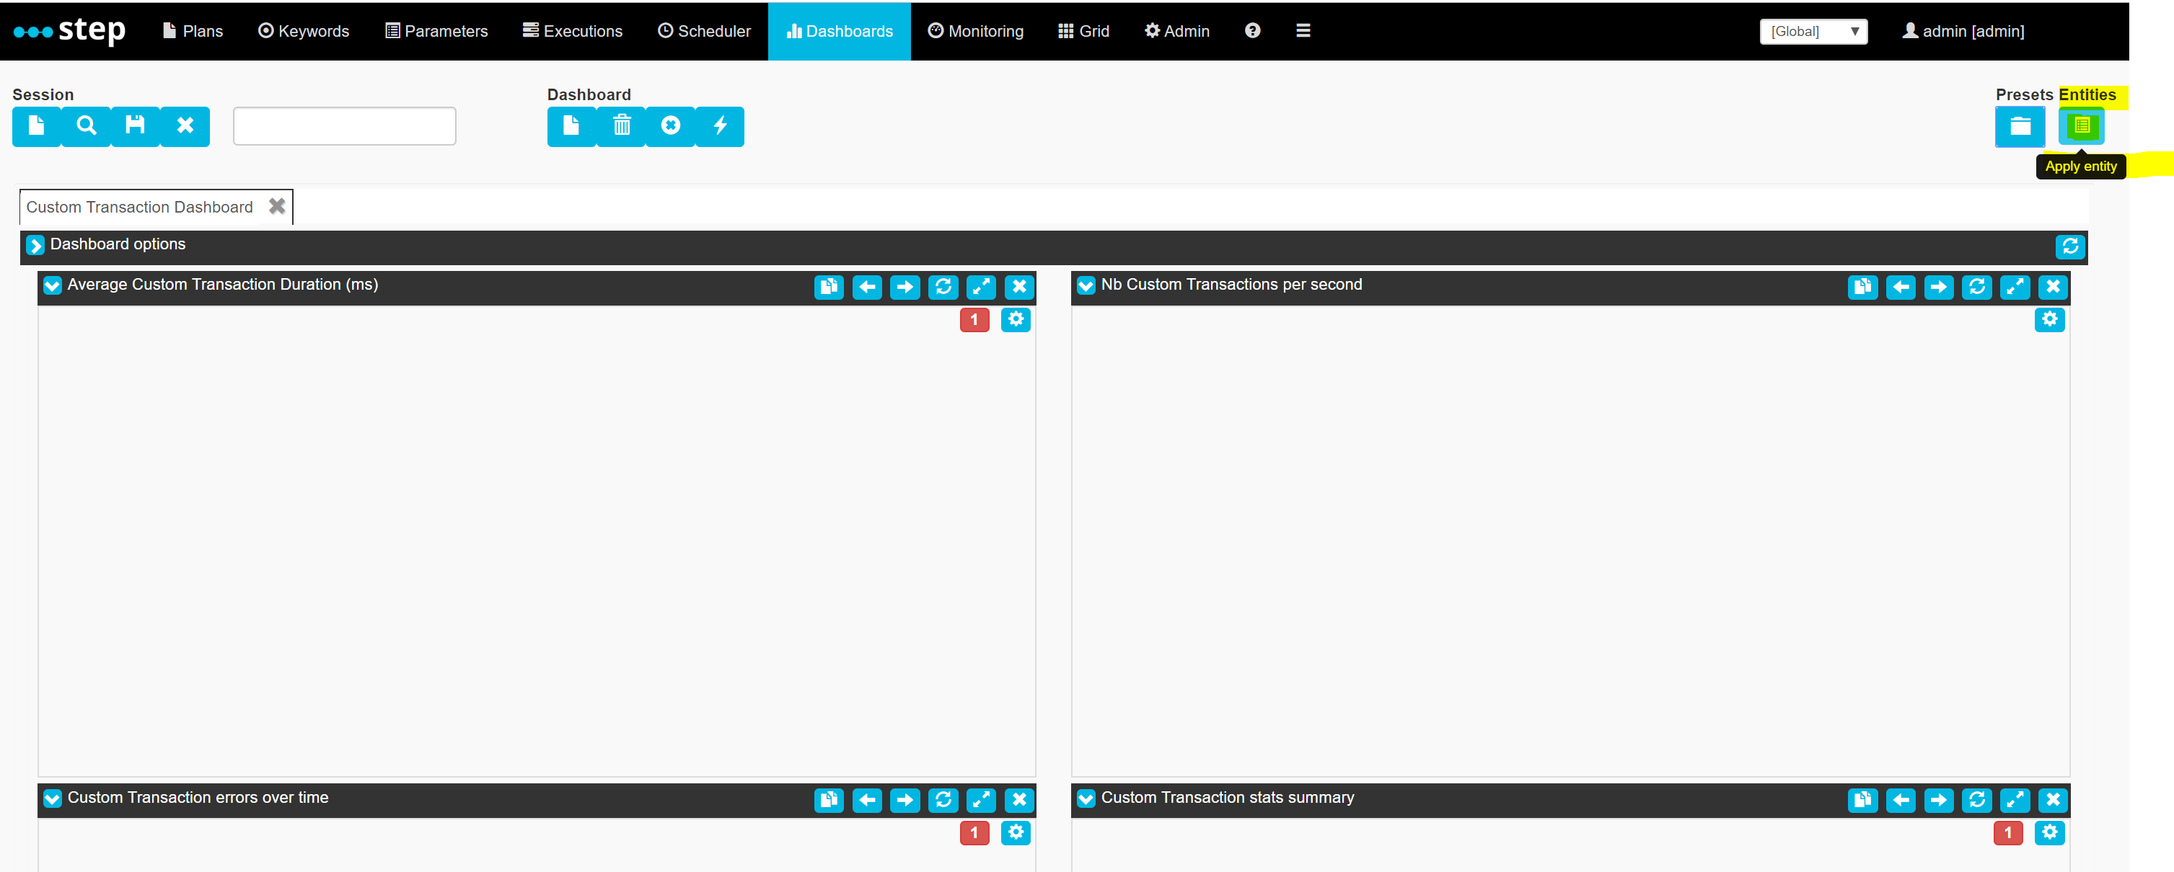The height and width of the screenshot is (872, 2174).
Task: Refresh Nb Custom Transactions per second widget
Action: tap(1976, 288)
